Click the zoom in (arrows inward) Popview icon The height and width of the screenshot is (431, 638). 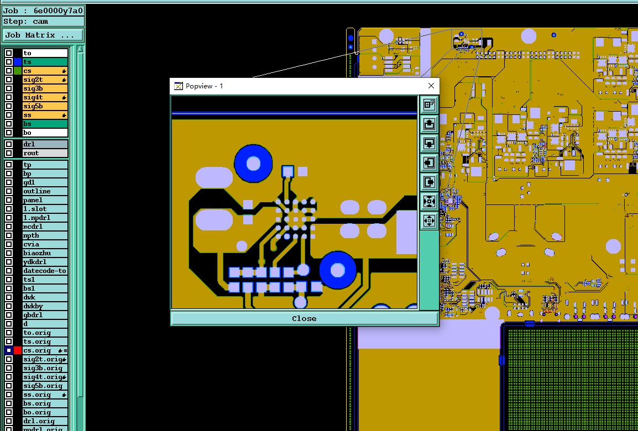(429, 201)
